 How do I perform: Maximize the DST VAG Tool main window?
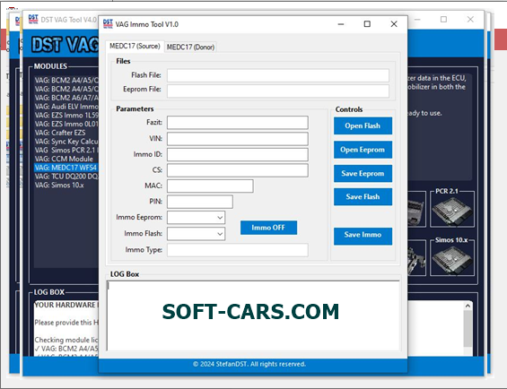click(x=443, y=20)
